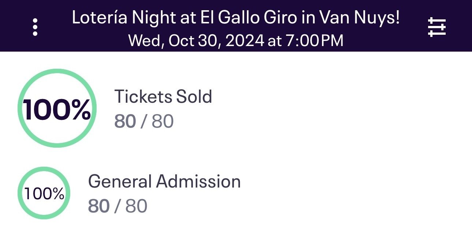Viewport: 472px width, 227px height.
Task: Open the three-dot overflow menu
Action: point(35,27)
